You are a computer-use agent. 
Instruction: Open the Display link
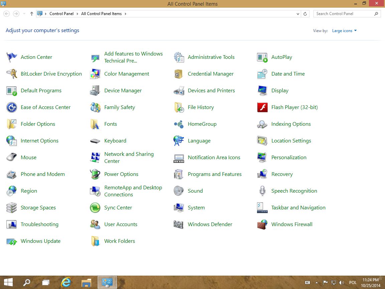point(280,91)
